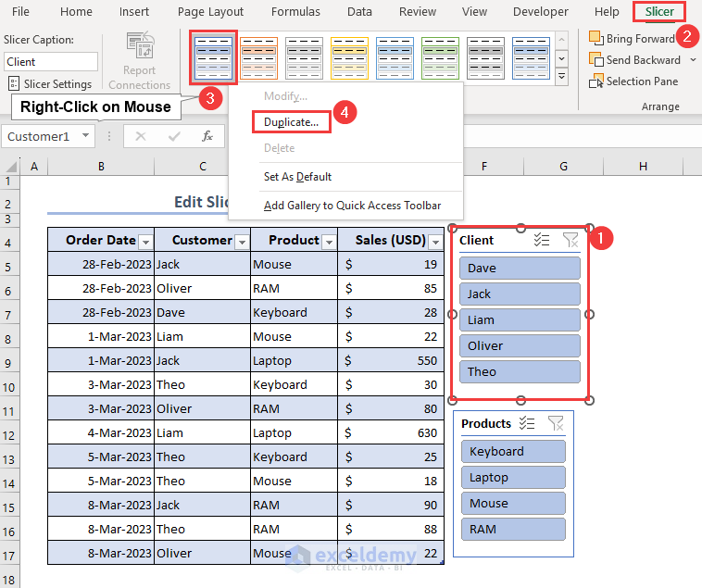Toggle Multi-Select in Client slicer
The image size is (702, 588).
click(542, 240)
